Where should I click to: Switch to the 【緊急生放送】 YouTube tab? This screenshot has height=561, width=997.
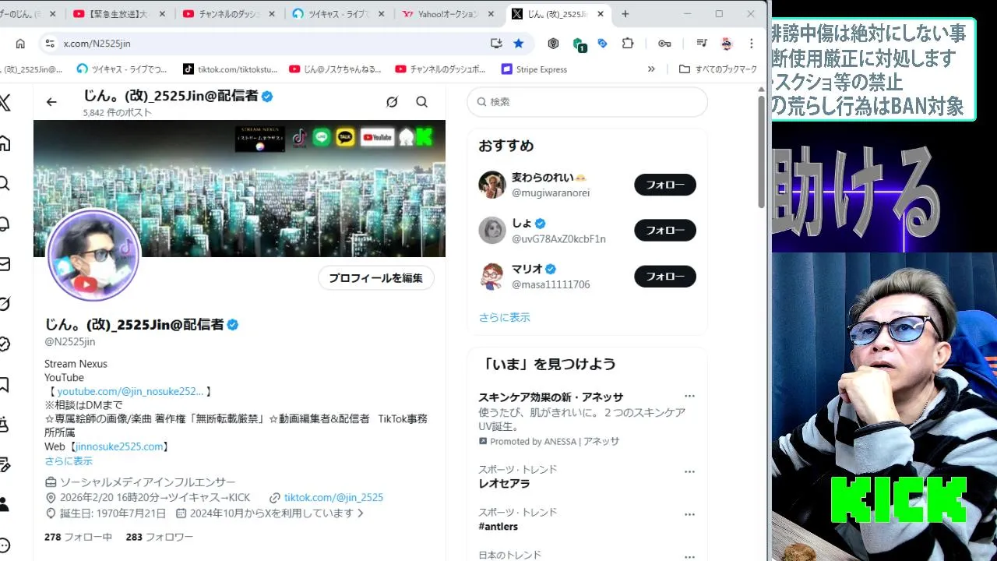tap(117, 14)
